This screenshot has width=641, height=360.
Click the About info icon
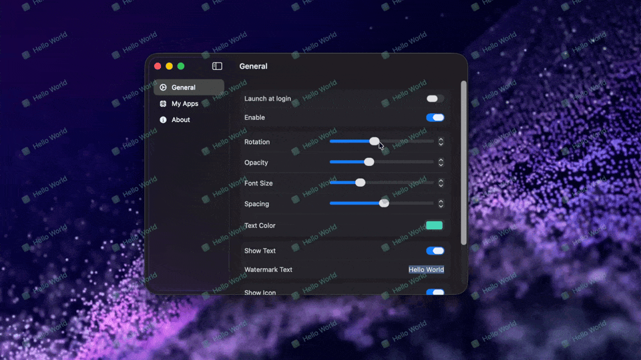pos(163,120)
